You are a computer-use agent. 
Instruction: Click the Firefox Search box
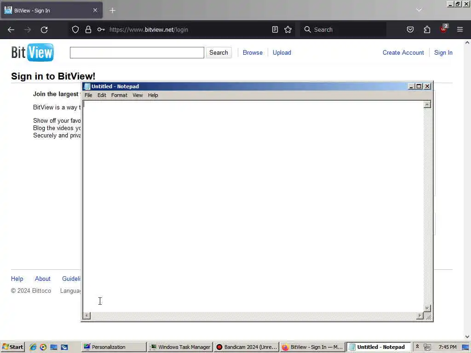tap(343, 29)
